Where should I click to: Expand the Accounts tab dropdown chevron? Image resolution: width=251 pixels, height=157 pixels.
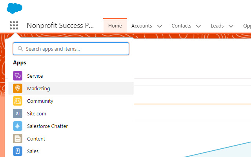coord(160,26)
